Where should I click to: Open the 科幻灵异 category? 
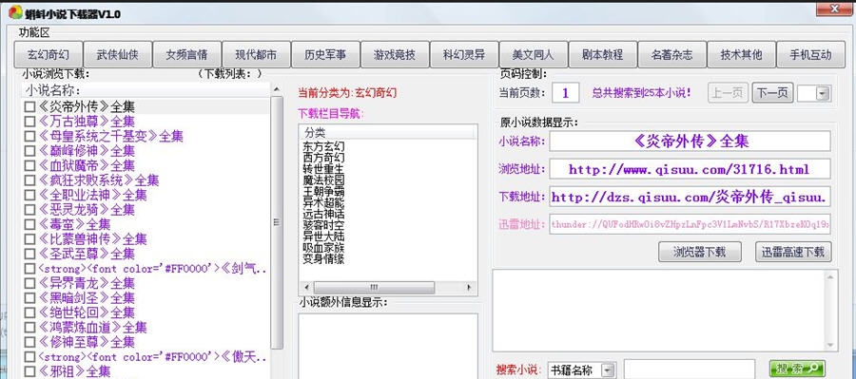[x=464, y=54]
